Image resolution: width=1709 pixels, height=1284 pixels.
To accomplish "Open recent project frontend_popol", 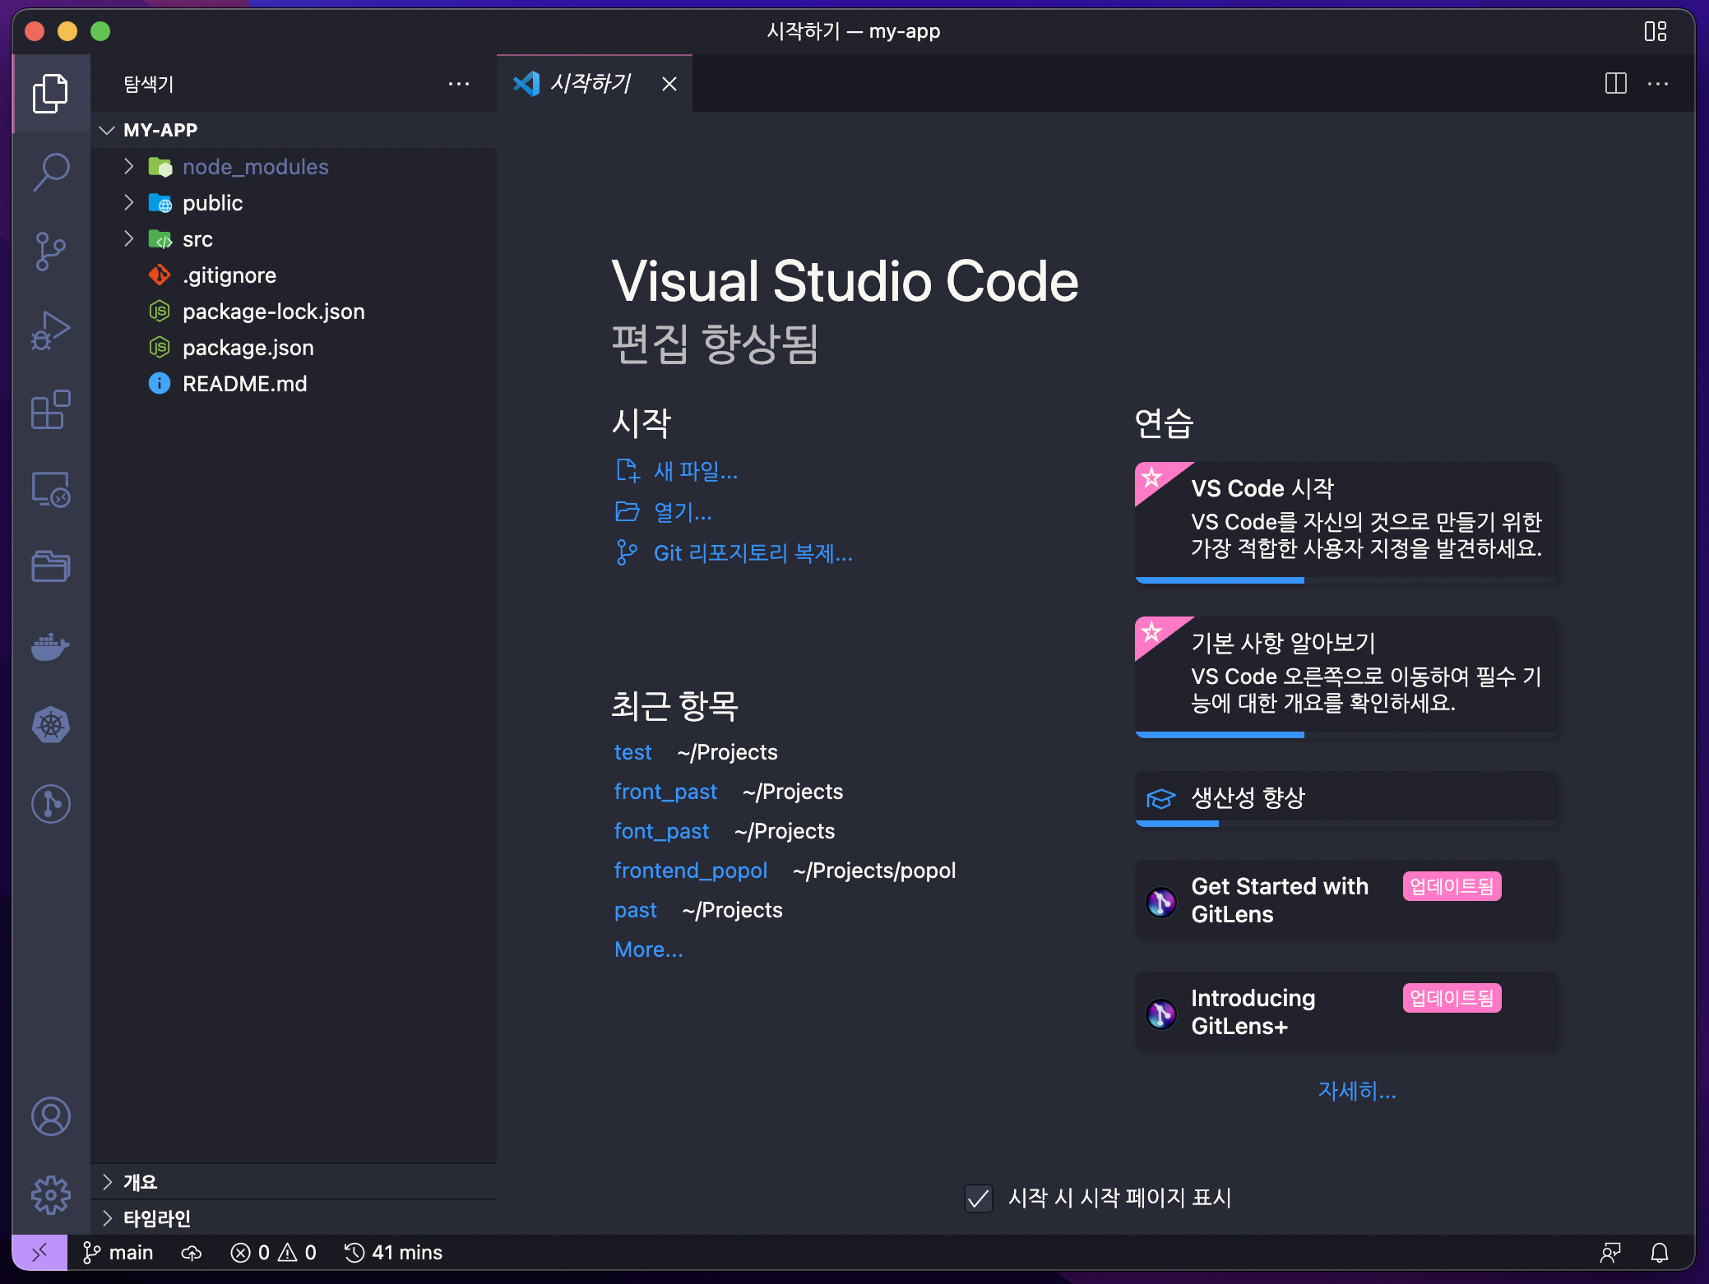I will coord(690,871).
